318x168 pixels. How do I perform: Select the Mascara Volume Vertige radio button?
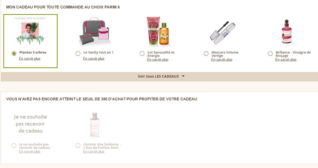pos(206,54)
